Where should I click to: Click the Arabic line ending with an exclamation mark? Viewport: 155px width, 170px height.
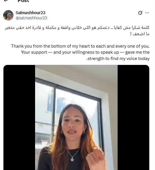(140, 34)
